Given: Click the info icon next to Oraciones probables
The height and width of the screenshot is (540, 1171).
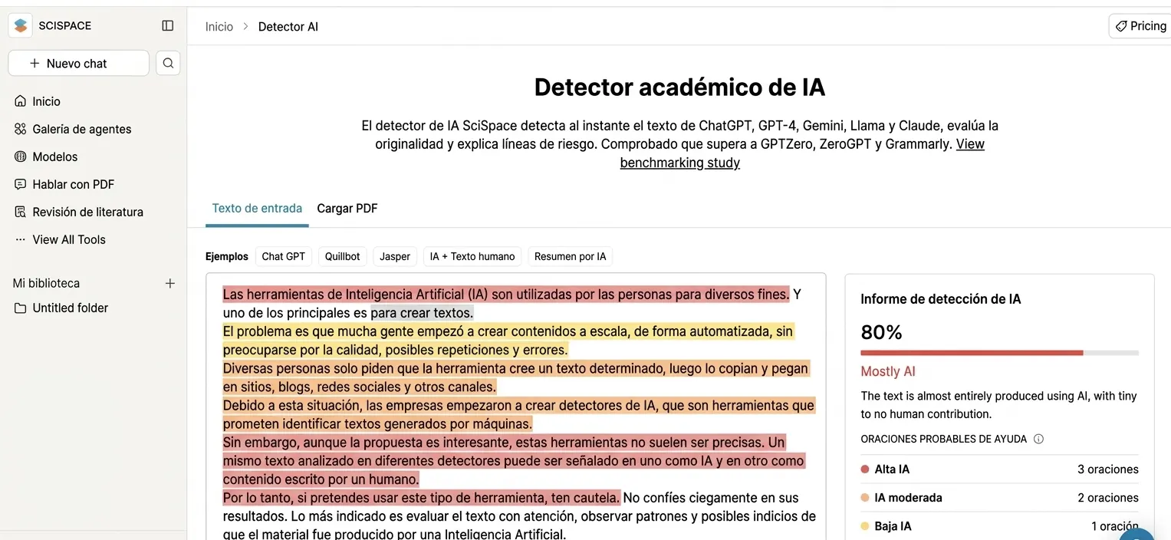Looking at the screenshot, I should pyautogui.click(x=1038, y=439).
